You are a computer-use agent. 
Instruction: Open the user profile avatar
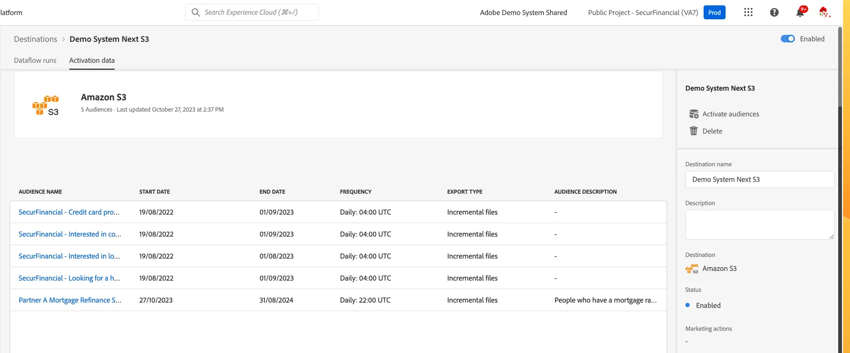(824, 12)
